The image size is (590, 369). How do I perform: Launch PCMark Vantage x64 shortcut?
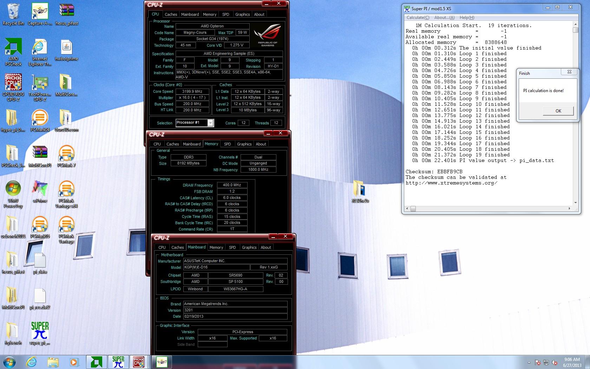pyautogui.click(x=66, y=194)
